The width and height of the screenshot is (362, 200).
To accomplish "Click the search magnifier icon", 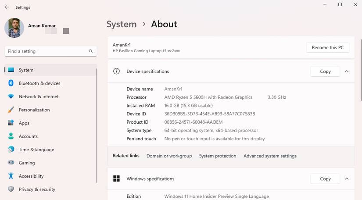I will pyautogui.click(x=91, y=51).
